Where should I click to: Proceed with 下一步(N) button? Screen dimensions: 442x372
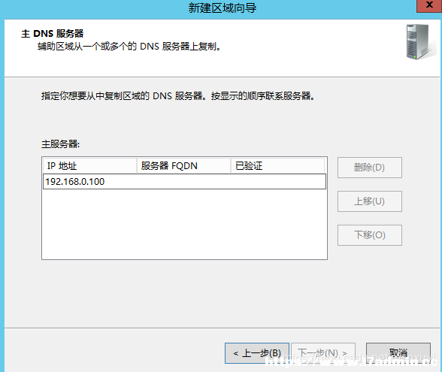323,353
